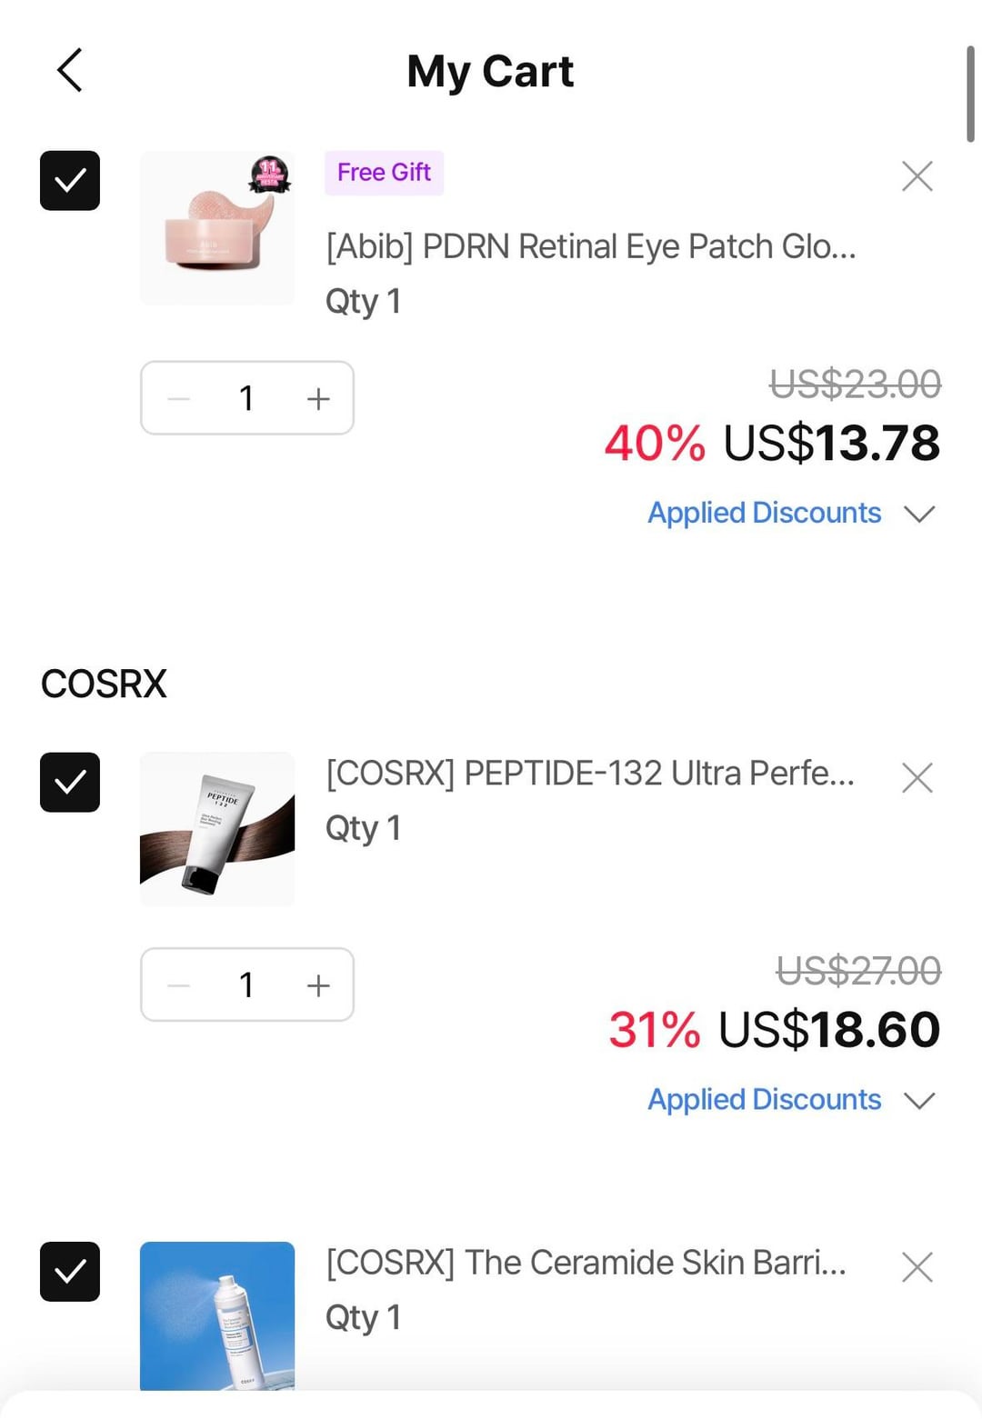
Task: Deselect the COSRX Ceramide Skin Barrier item
Action: 70,1272
